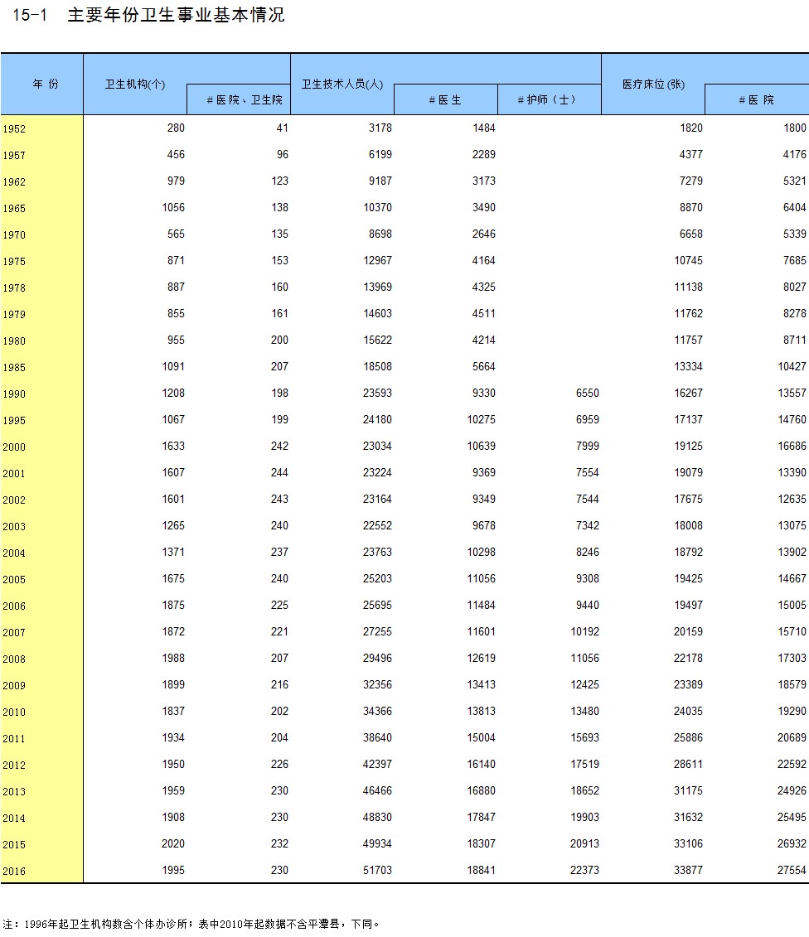
Task: Click value 6959 in the 1995 row
Action: pos(587,419)
